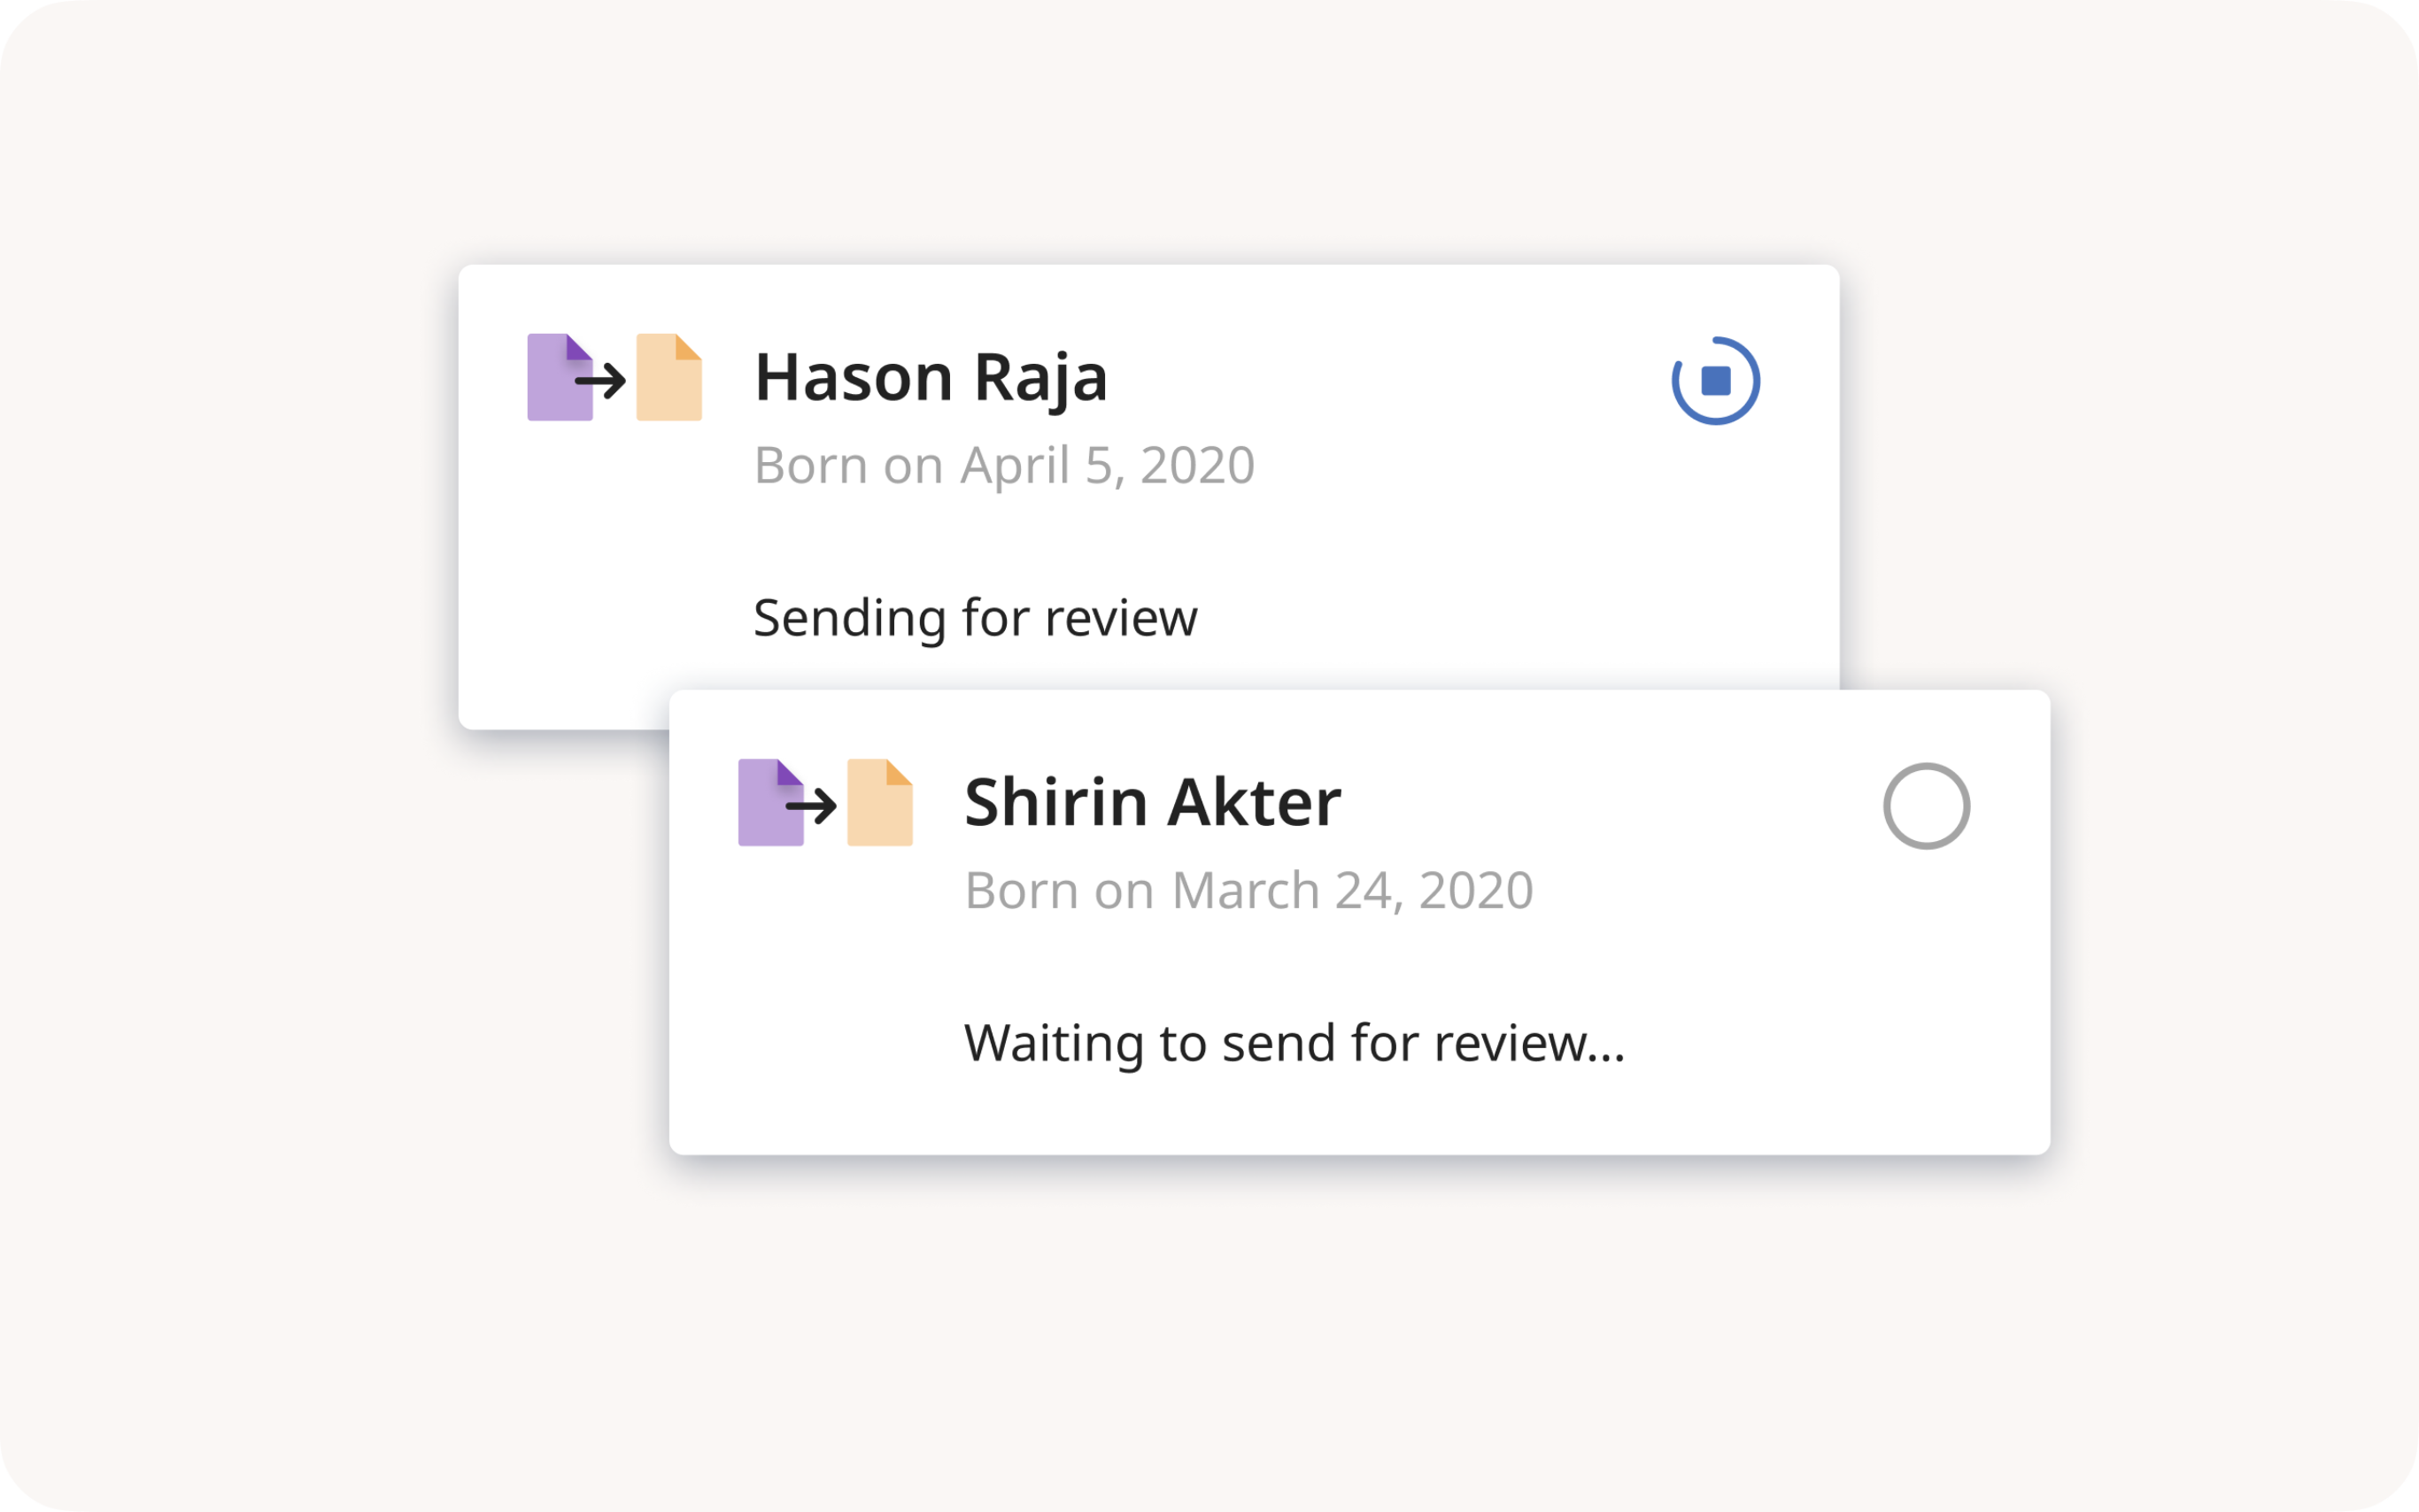Click the "Born on April 5, 2020" text

(1004, 466)
